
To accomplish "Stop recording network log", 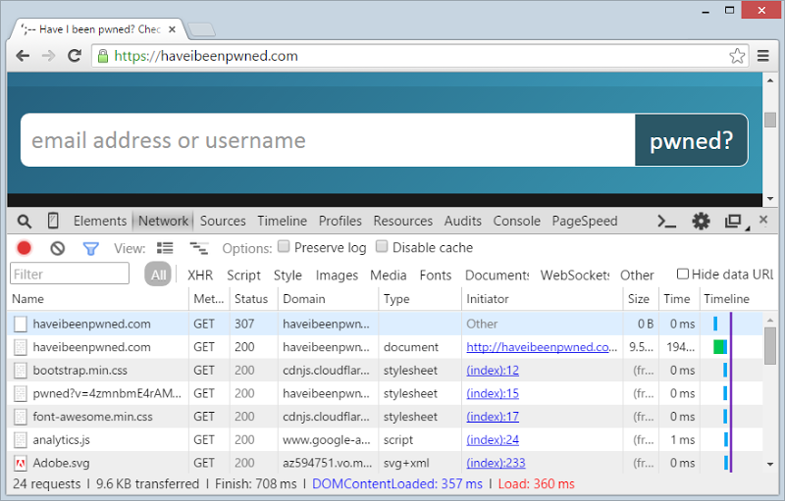I will (24, 248).
